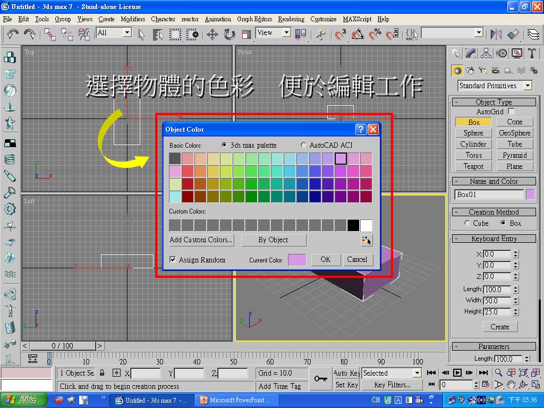Open the Mirror Selected Objects tool
This screenshot has width=544, height=408.
tap(496, 35)
